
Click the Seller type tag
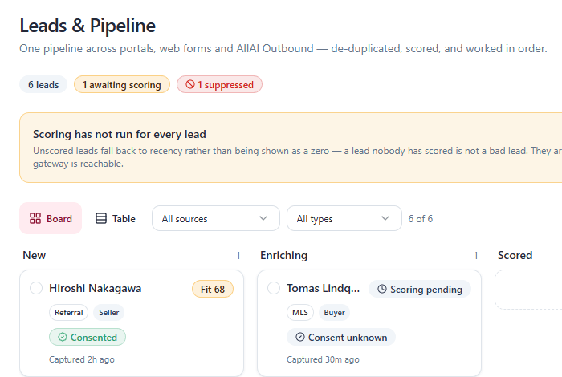coord(109,313)
